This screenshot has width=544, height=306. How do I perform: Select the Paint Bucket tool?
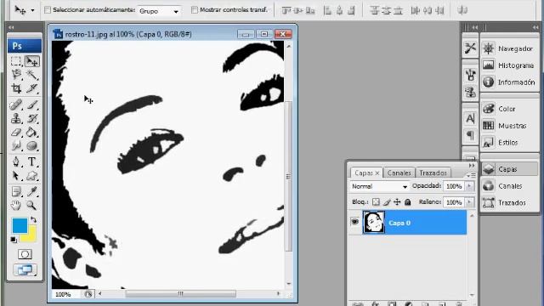pos(32,133)
